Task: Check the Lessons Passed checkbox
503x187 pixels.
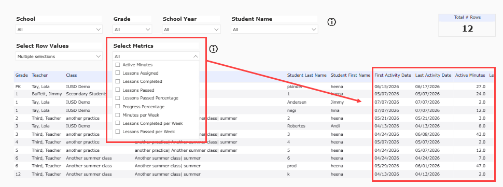Action: point(117,90)
